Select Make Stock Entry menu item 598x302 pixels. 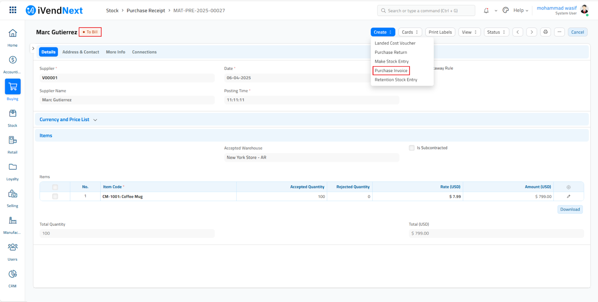point(392,62)
